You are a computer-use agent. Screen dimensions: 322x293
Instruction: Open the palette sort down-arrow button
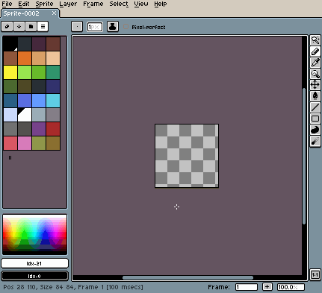point(19,26)
